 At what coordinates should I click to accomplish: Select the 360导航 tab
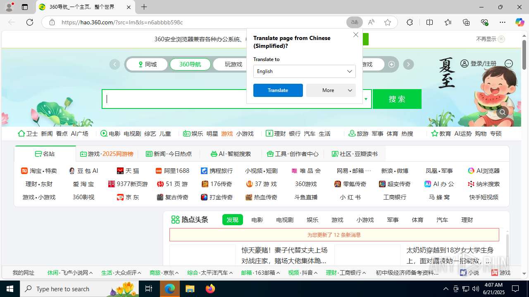coord(190,64)
